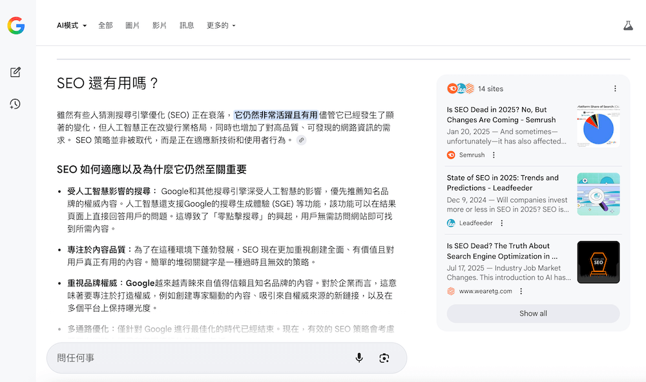Click the Leadfeeder favicon
Image resolution: width=646 pixels, height=382 pixels.
(451, 223)
